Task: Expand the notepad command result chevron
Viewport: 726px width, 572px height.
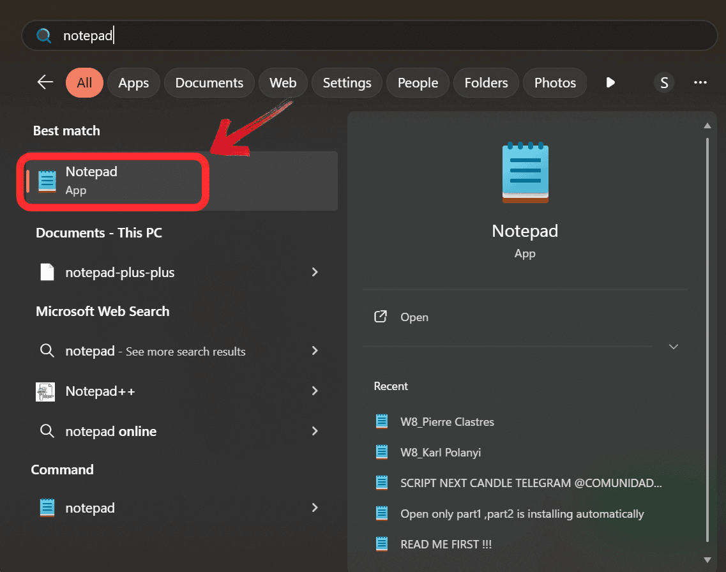Action: click(x=314, y=508)
